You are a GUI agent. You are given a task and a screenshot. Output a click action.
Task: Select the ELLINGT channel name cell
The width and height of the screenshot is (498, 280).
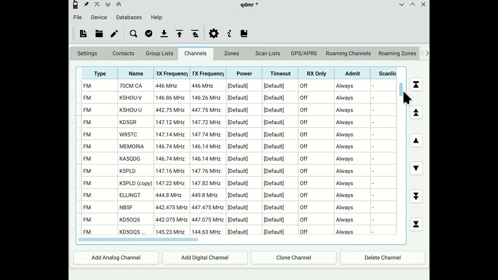[136, 195]
